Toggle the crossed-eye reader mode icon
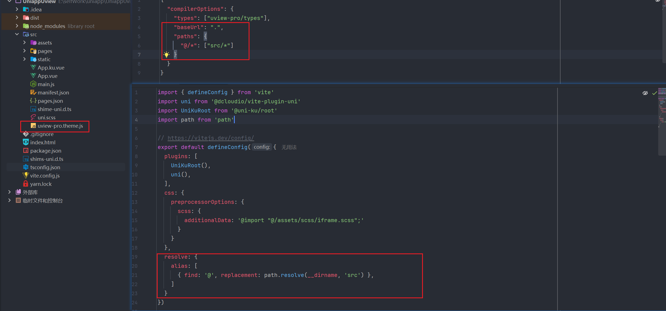Image resolution: width=666 pixels, height=311 pixels. pos(645,93)
